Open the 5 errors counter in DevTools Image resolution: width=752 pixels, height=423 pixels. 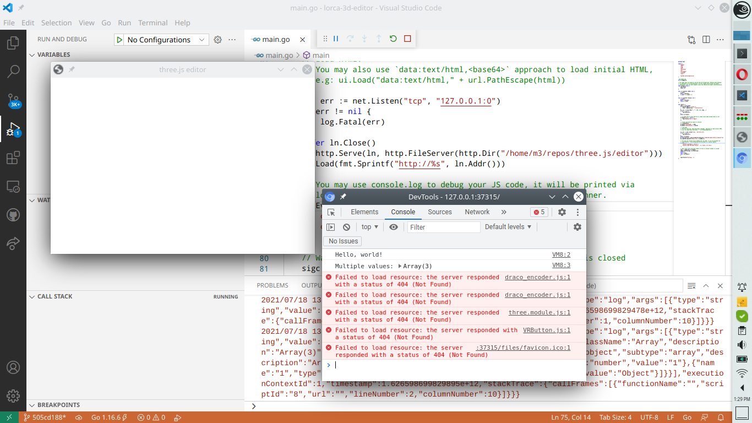(539, 212)
